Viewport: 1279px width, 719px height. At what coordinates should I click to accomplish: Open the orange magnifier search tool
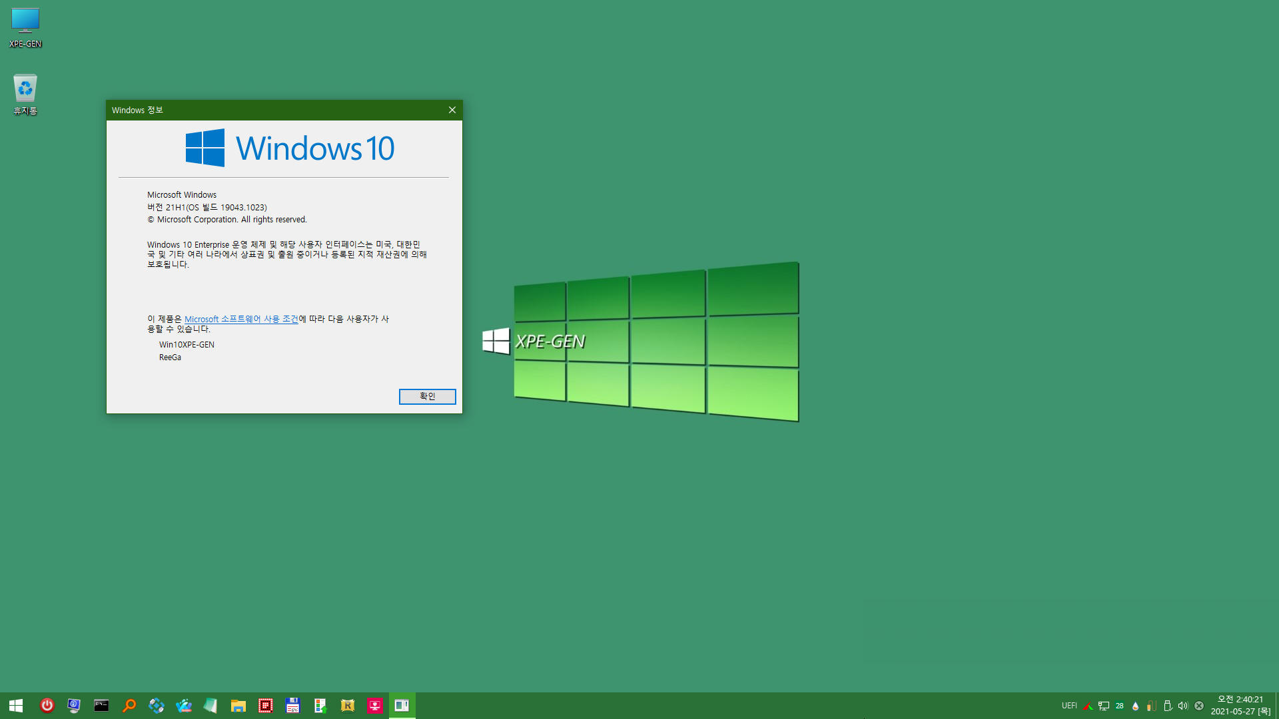pos(129,706)
